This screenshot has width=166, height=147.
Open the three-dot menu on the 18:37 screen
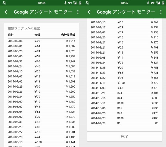tap(161, 12)
